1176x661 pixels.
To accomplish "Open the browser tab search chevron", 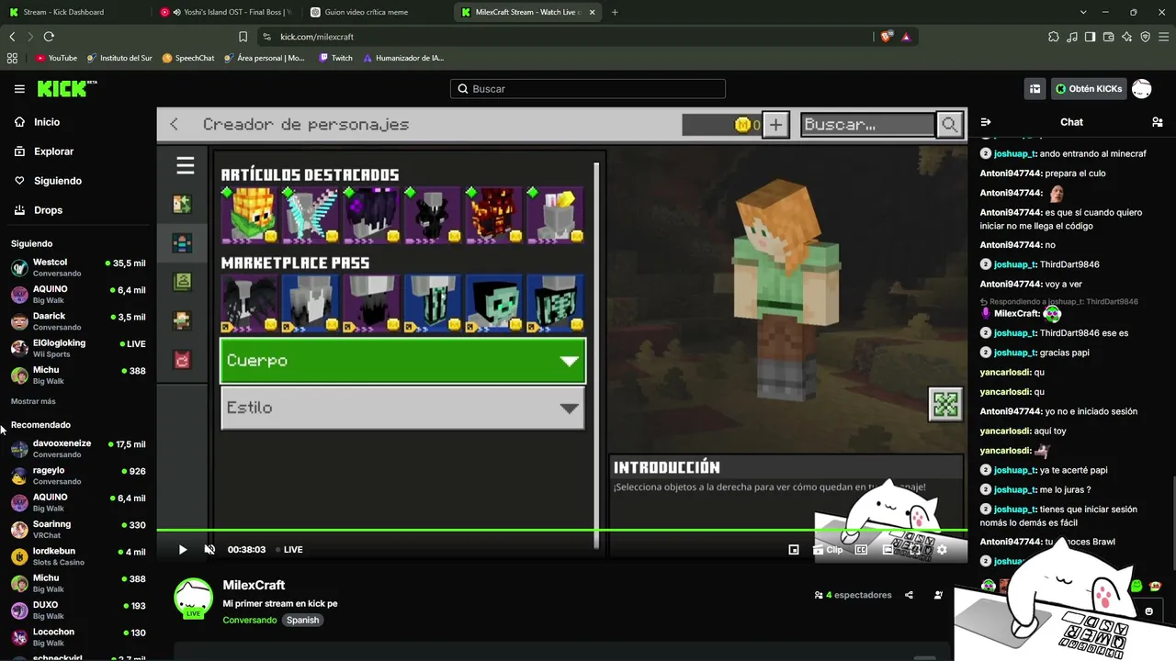I will coord(1083,12).
